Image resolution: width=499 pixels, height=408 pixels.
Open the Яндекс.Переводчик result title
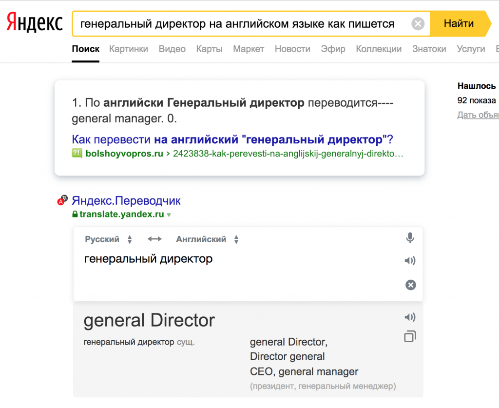coord(126,201)
